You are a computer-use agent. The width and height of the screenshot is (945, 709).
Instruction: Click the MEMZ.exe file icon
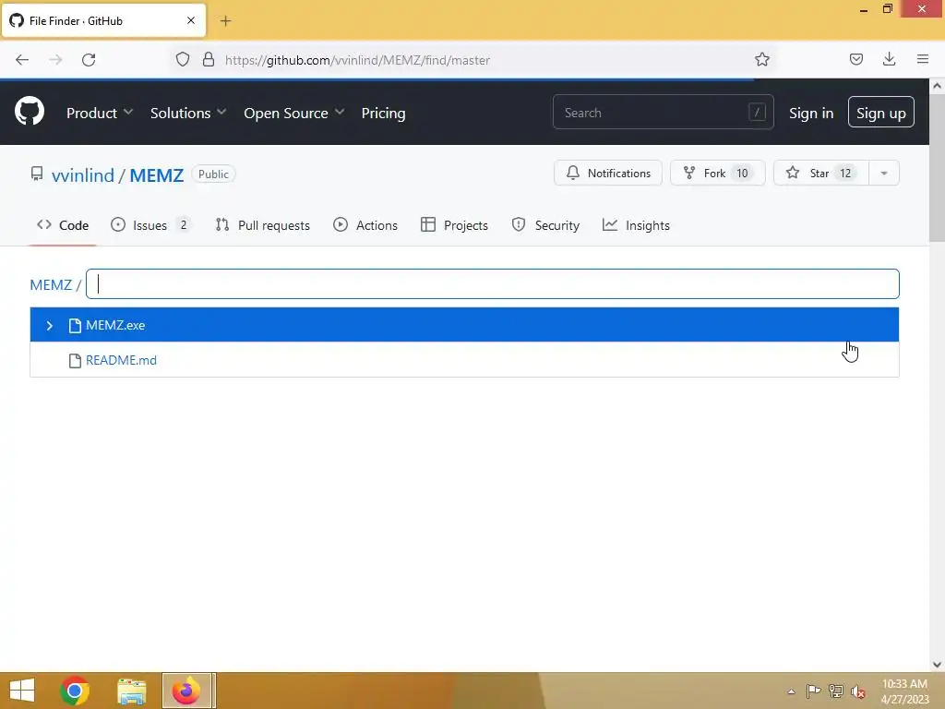(75, 326)
